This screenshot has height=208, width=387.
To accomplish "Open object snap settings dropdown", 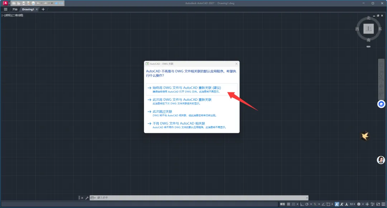I will [x=332, y=204].
